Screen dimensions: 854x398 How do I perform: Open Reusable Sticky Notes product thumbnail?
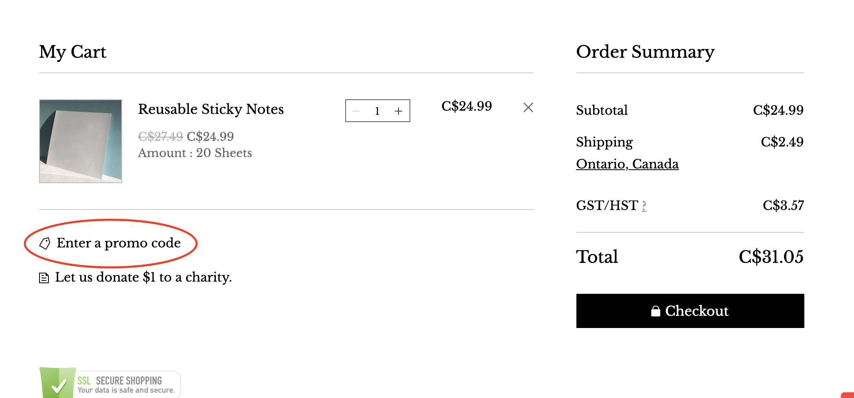click(81, 141)
